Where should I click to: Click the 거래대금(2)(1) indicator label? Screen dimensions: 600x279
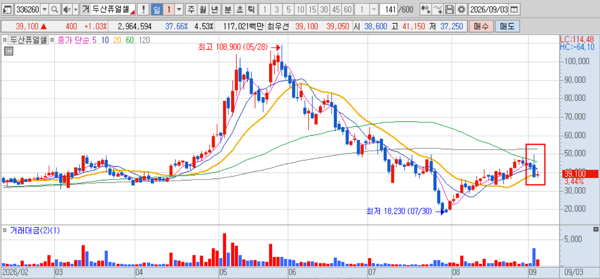click(x=34, y=230)
